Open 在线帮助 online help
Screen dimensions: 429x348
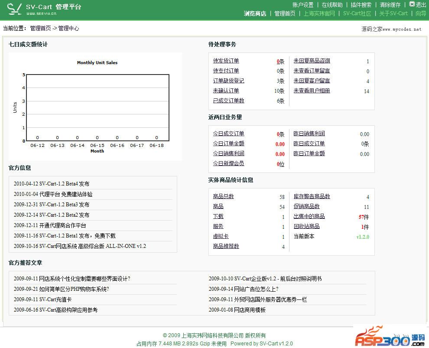(332, 5)
